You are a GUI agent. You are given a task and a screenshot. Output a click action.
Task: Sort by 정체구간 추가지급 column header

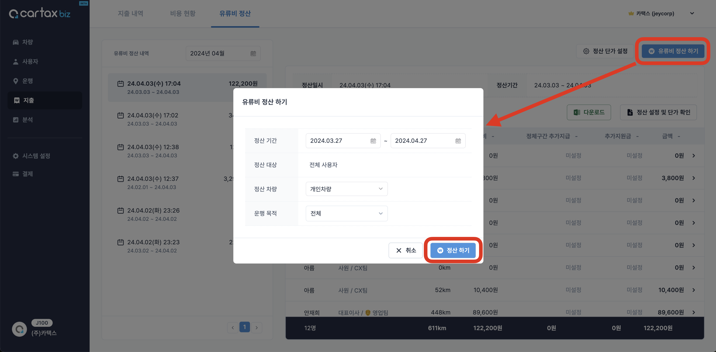[552, 136]
